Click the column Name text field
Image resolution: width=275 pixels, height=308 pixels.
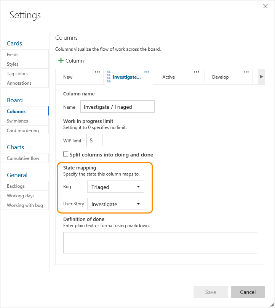click(117, 107)
